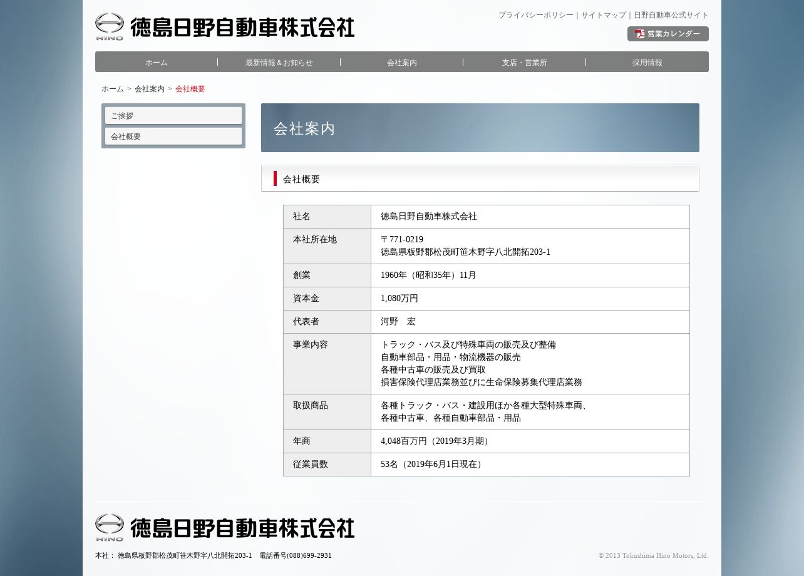Screen dimensions: 804x576
Task: Open 支店・営業所 in the navigation bar
Action: coord(525,62)
